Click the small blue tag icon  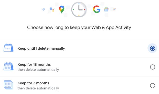click(44, 9)
